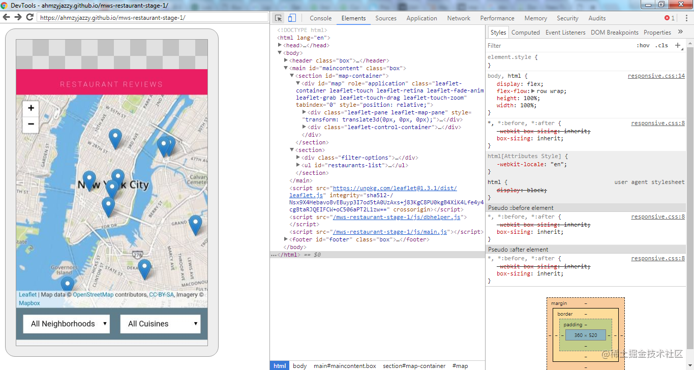Screen dimensions: 694x370
Task: Show more style tabs chevron
Action: click(680, 32)
